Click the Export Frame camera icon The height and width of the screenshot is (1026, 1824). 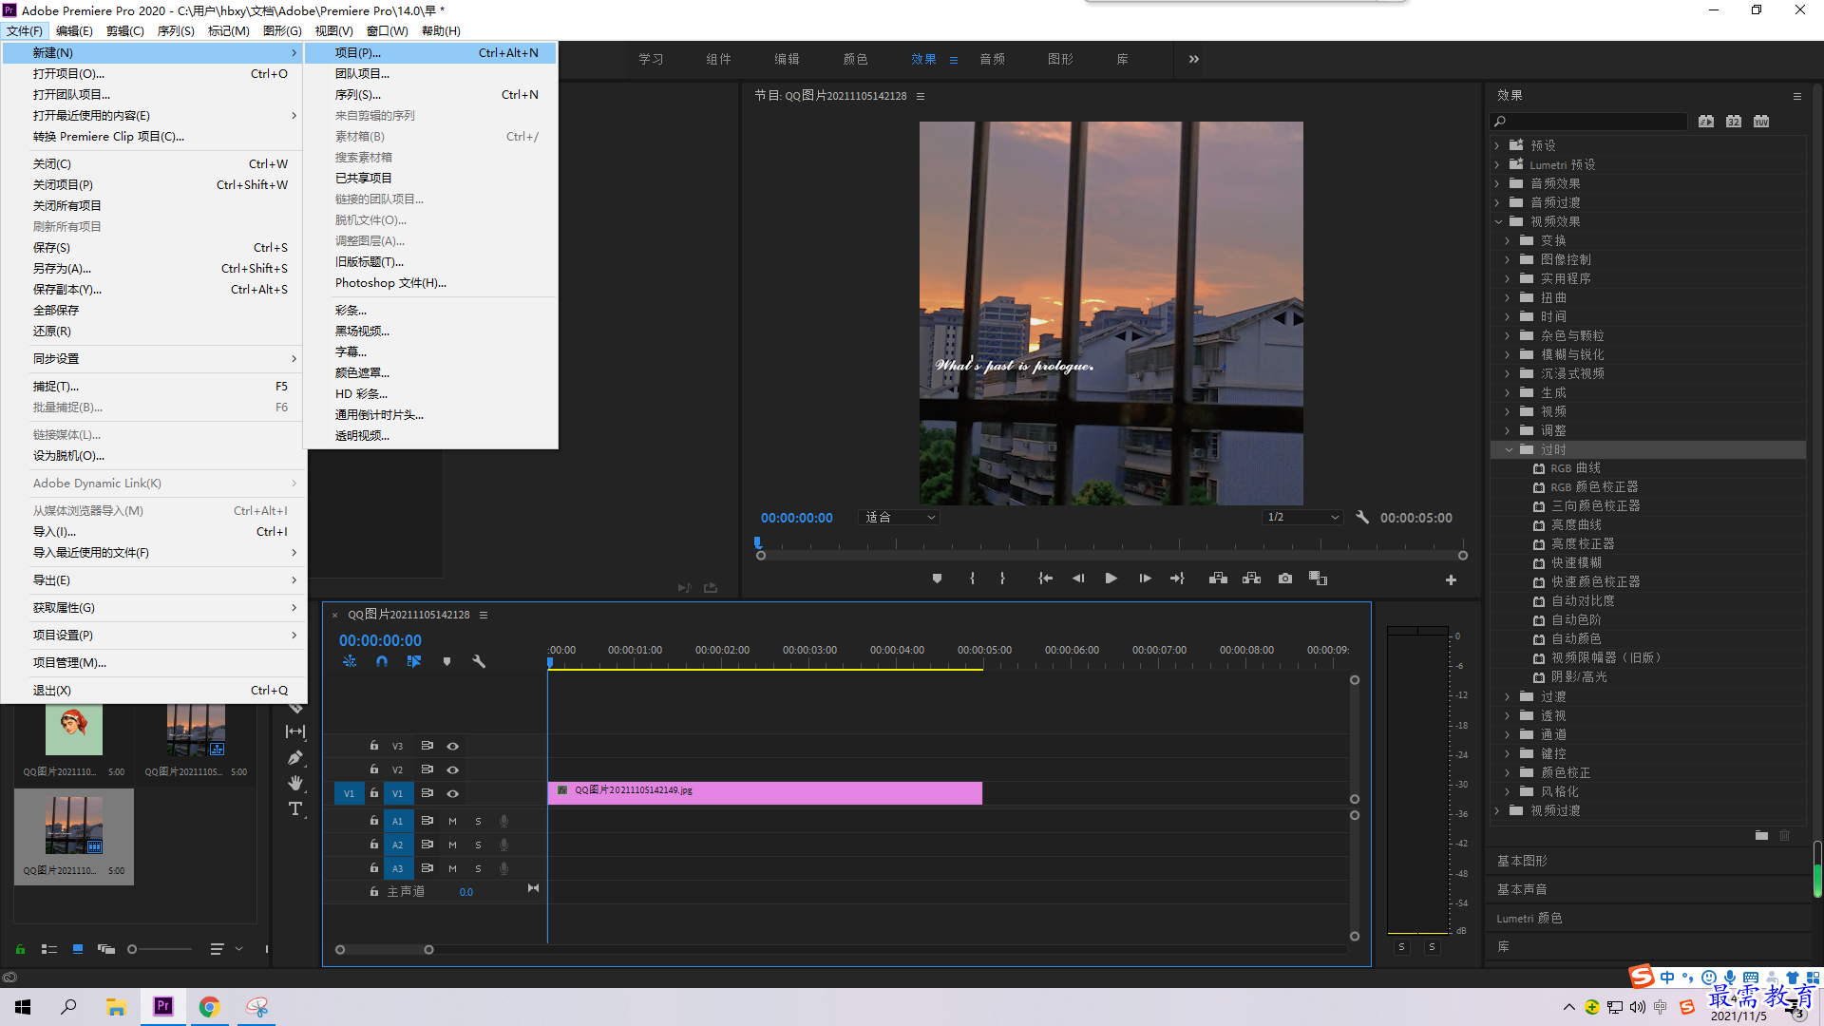click(1285, 579)
